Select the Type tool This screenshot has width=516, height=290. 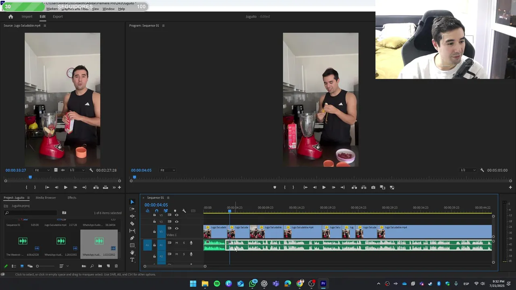(132, 260)
